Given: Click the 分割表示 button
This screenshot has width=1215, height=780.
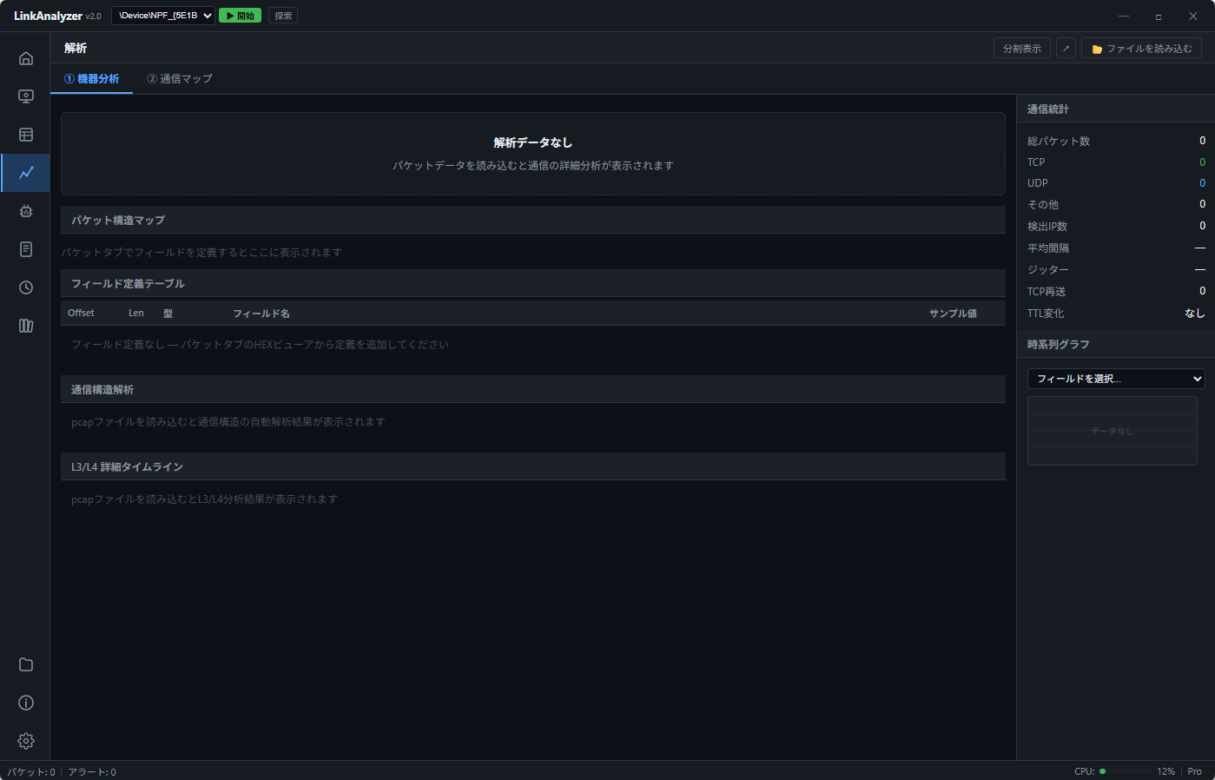Looking at the screenshot, I should [1022, 49].
